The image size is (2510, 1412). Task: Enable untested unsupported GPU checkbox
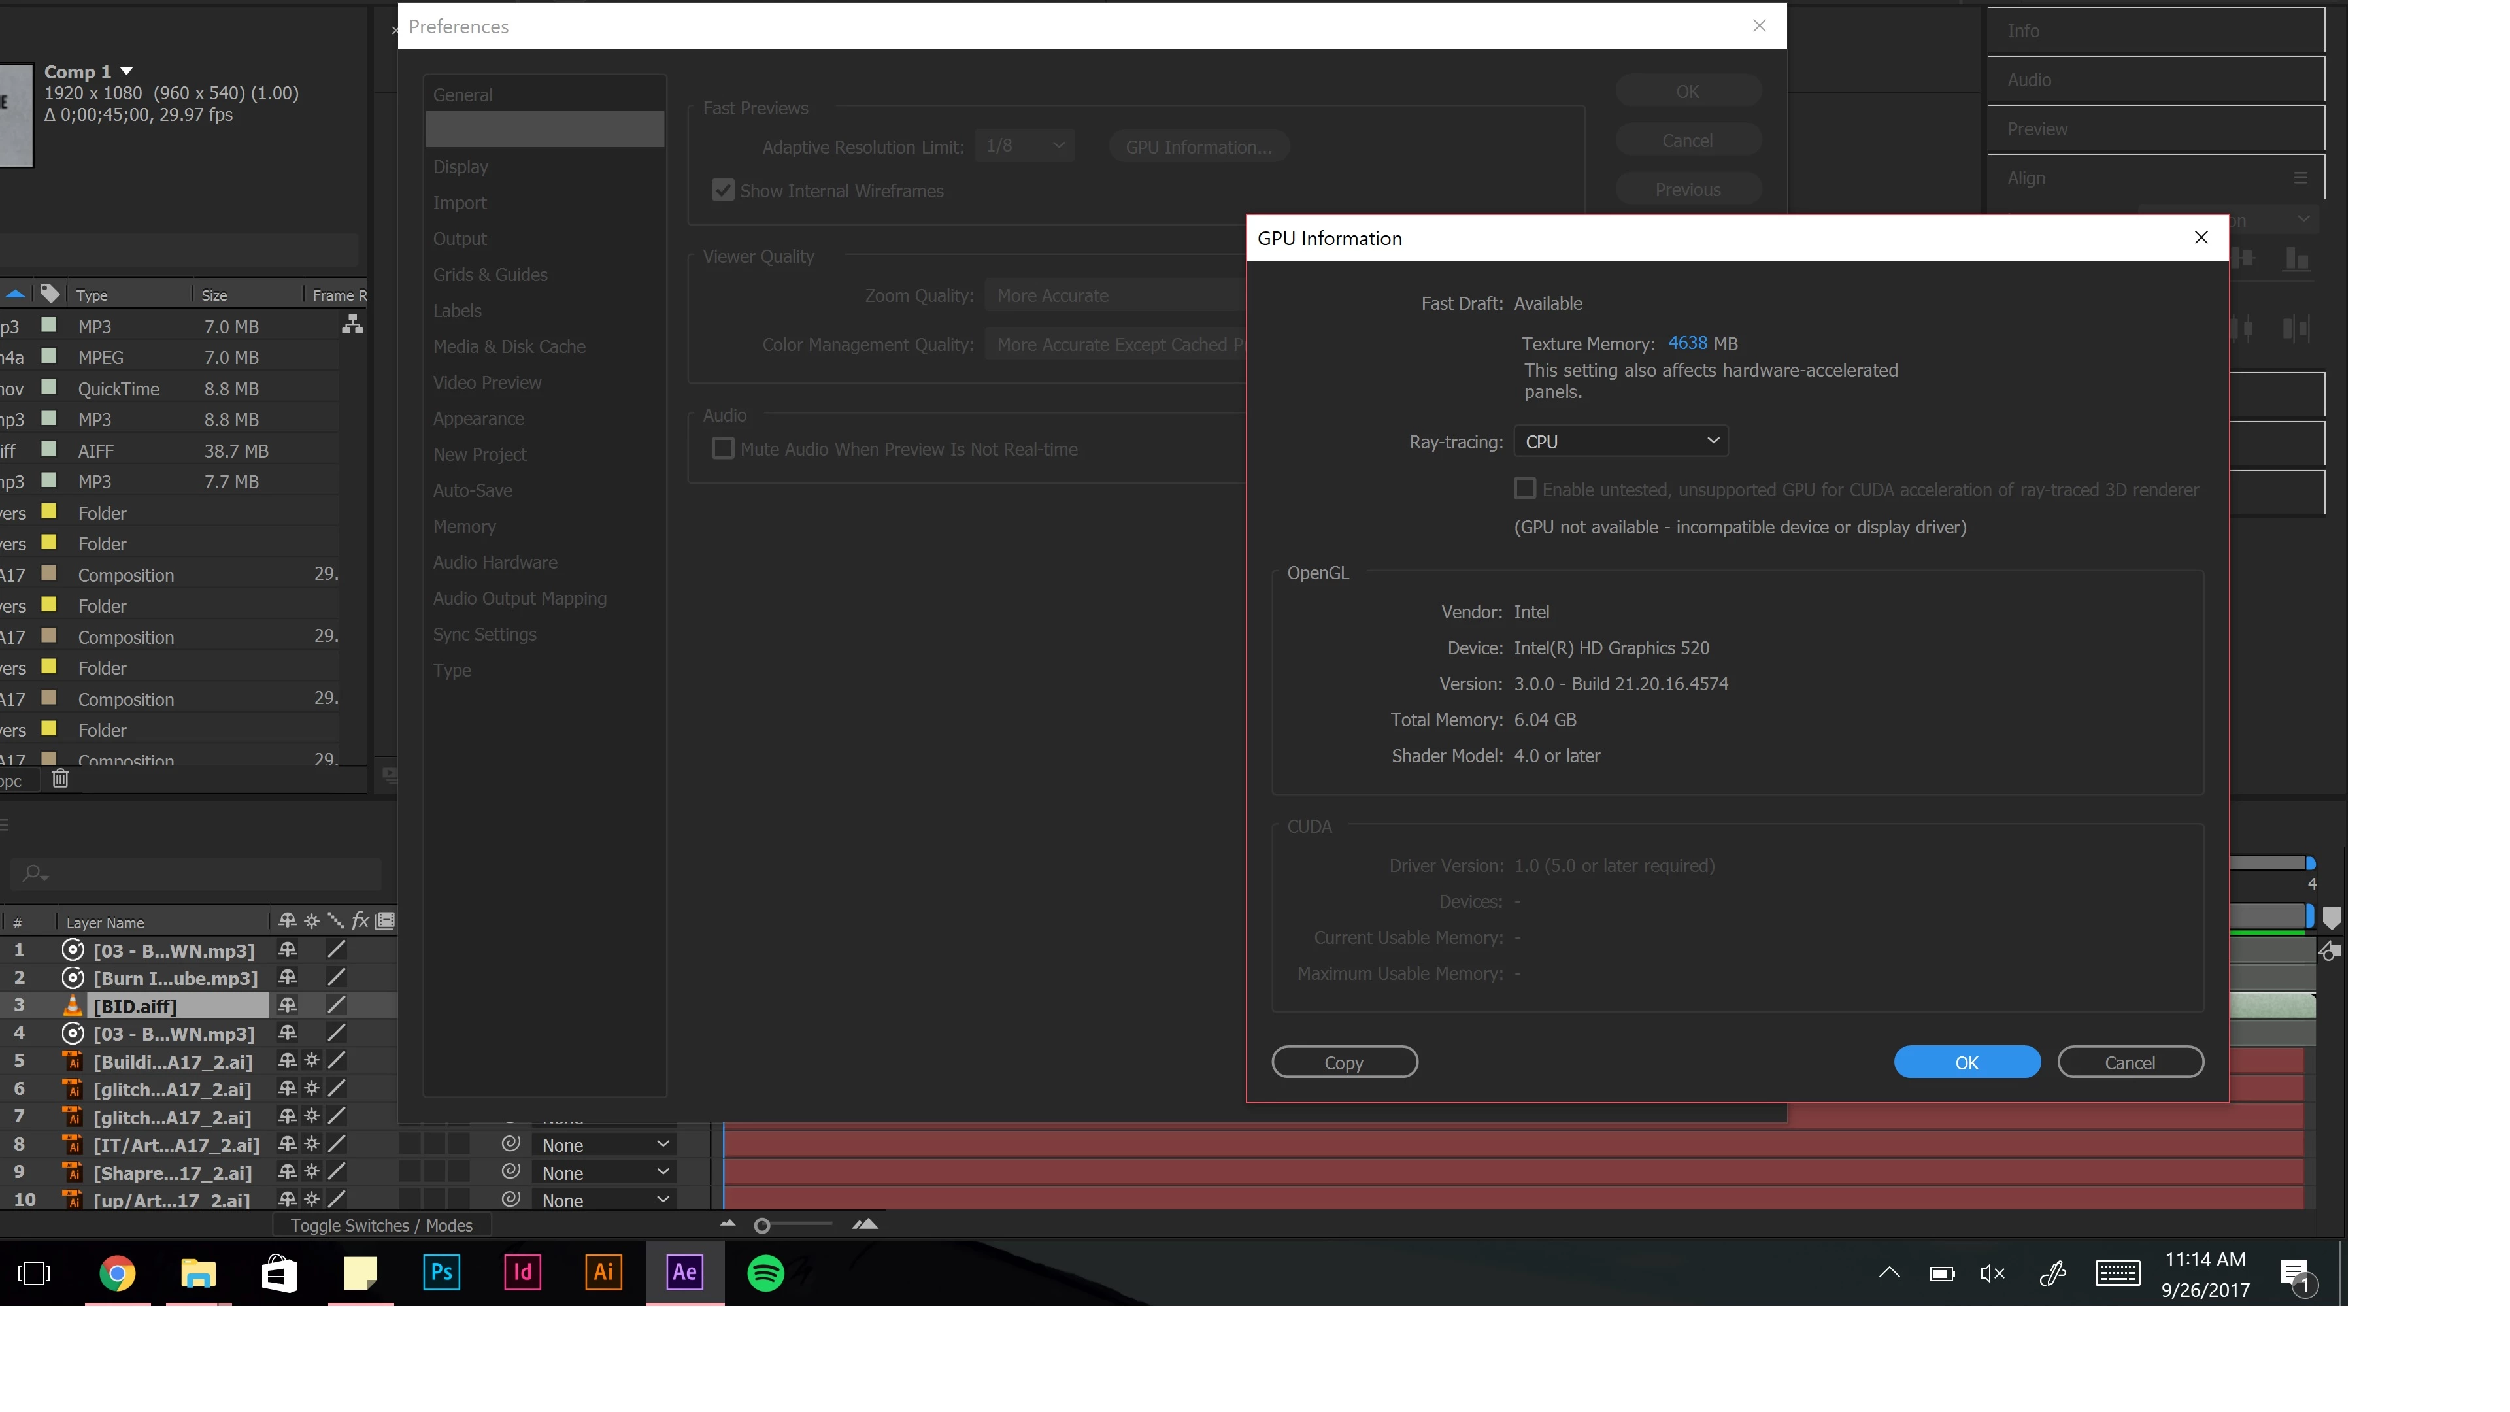click(1525, 488)
